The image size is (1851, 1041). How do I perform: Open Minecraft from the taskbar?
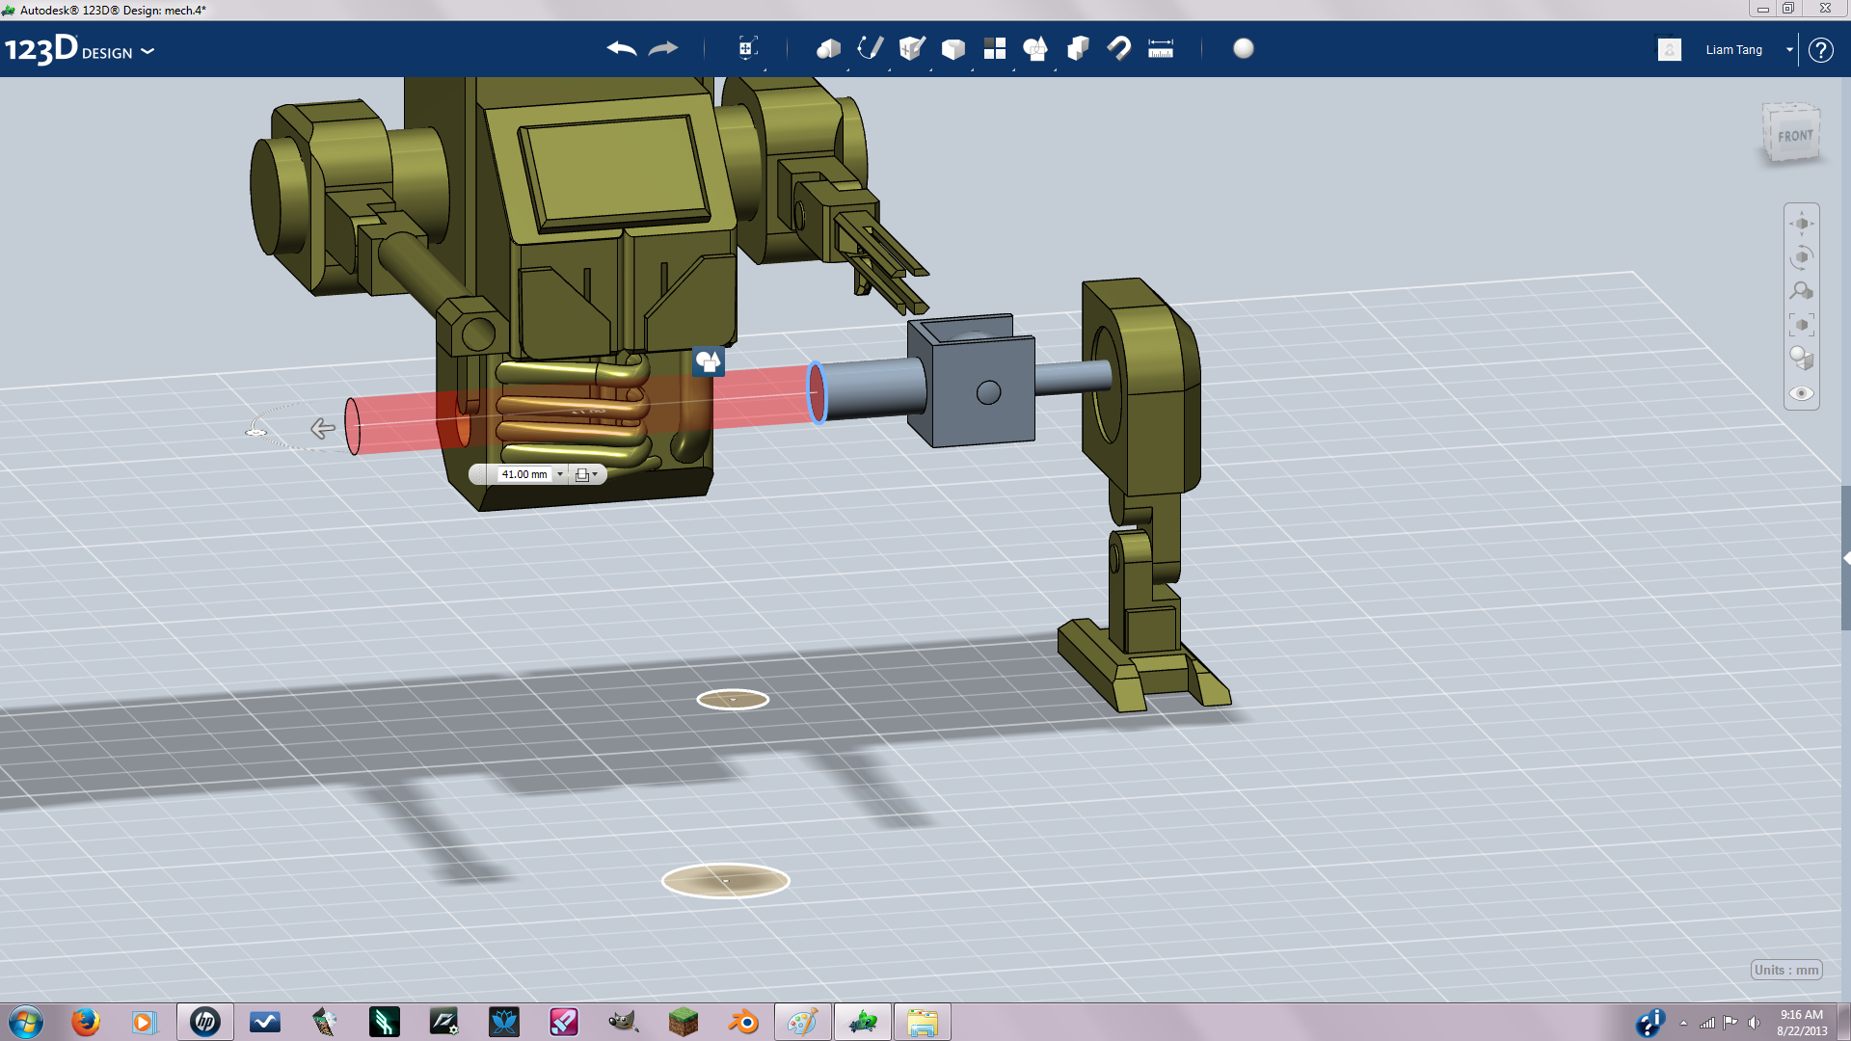684,1022
